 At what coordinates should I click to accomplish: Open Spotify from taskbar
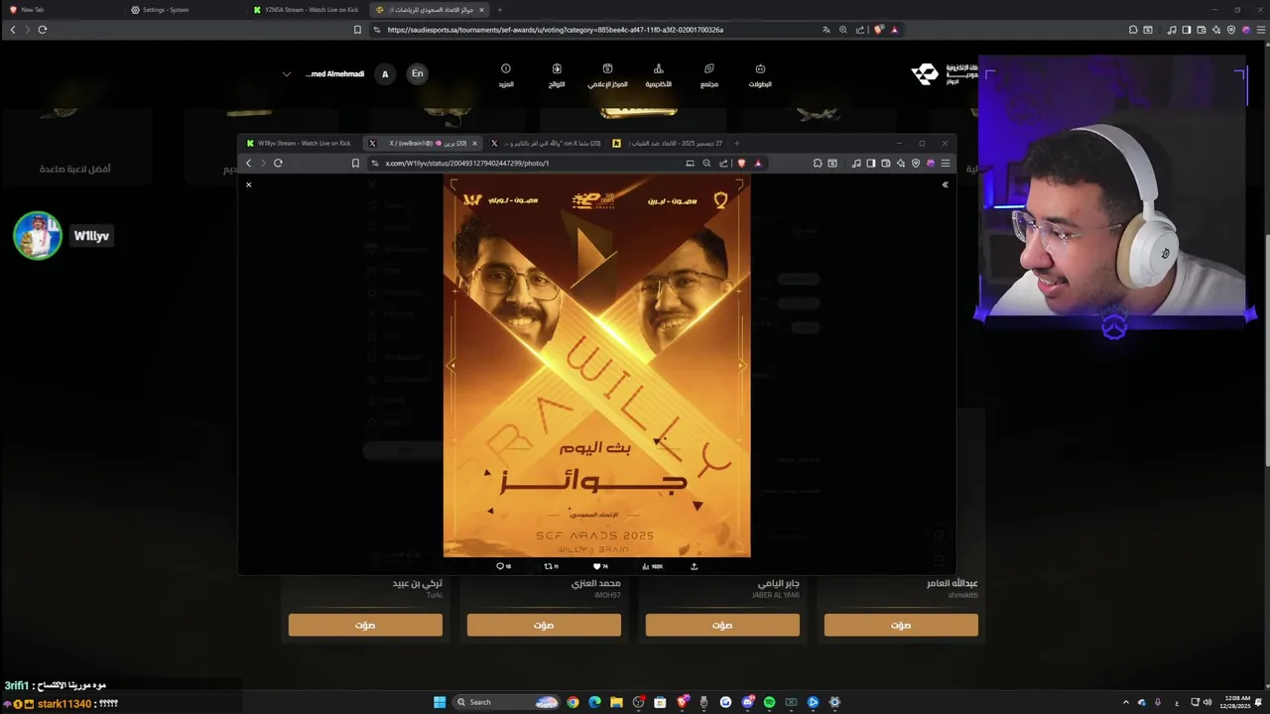coord(769,702)
